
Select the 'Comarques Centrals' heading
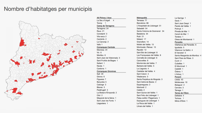(106, 47)
